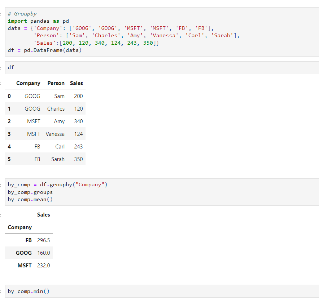
Task: Click Vanessa's name in the table
Action: click(55, 134)
